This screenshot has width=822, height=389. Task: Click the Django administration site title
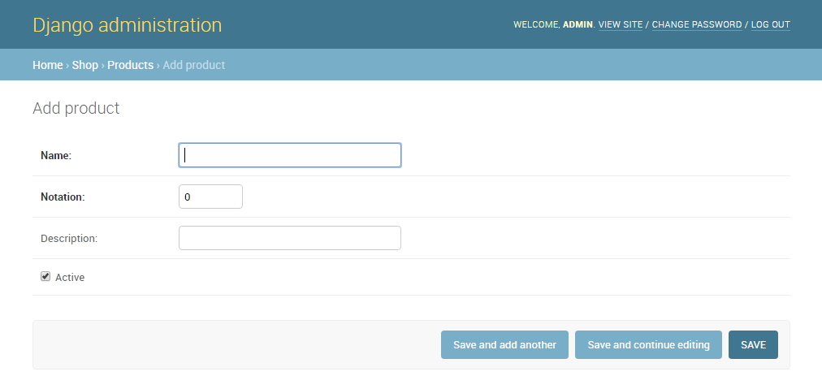[x=127, y=25]
